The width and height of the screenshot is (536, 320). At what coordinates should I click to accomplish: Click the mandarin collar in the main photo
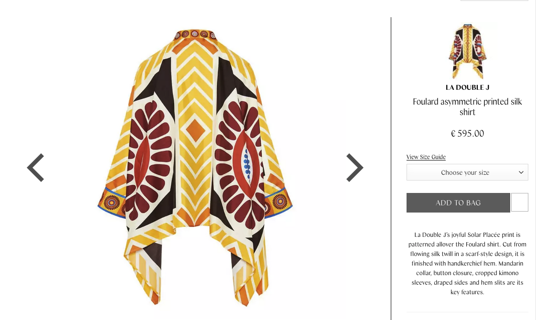(195, 34)
